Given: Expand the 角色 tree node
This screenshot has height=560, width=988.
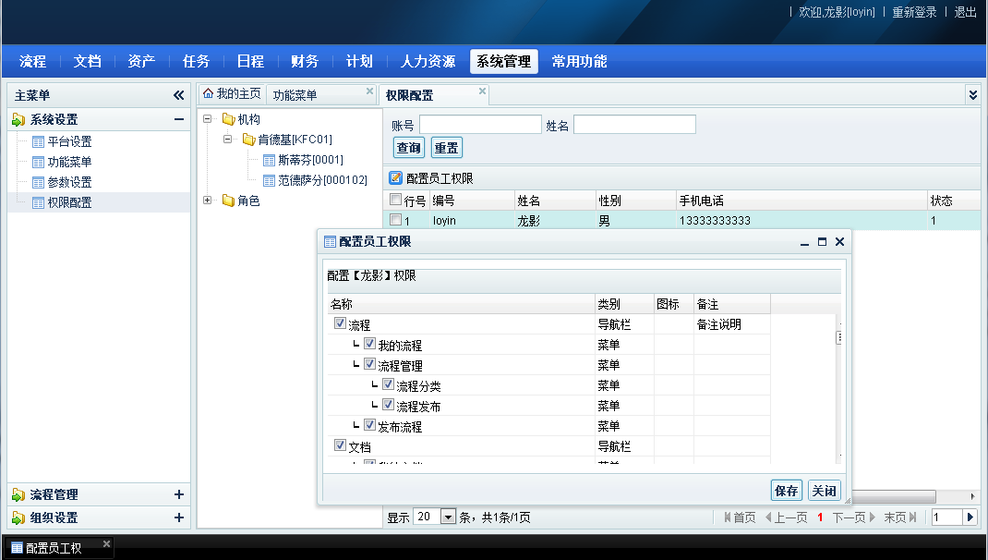Looking at the screenshot, I should 207,201.
